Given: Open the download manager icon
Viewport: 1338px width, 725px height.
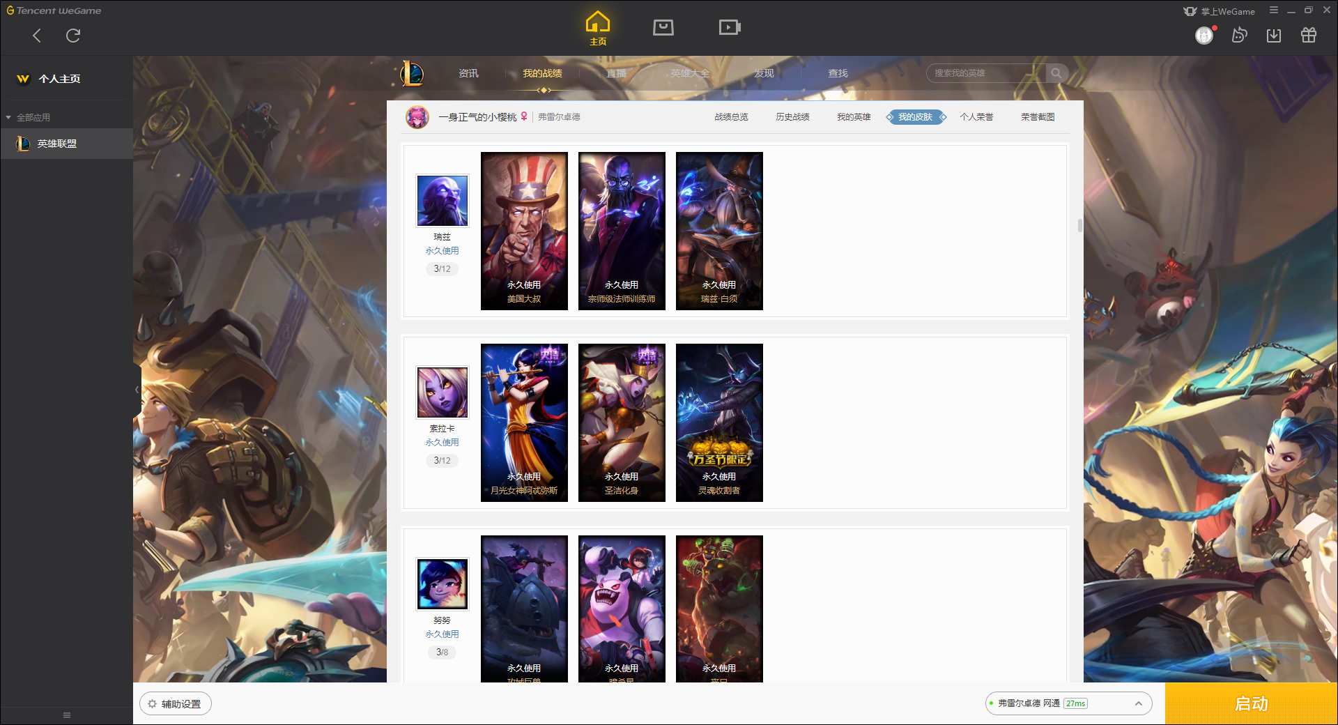Looking at the screenshot, I should 1274,35.
